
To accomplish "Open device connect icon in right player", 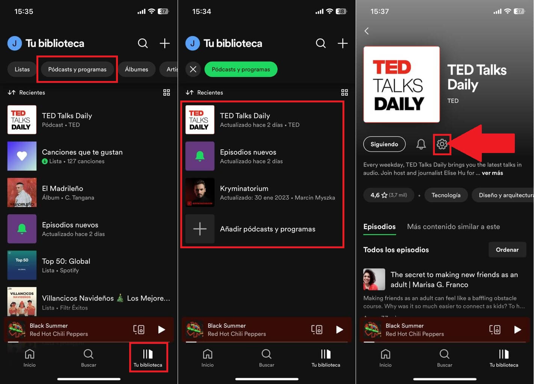I will (495, 330).
